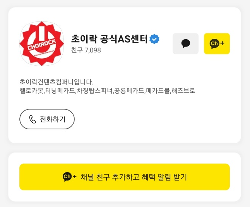Image resolution: width=250 pixels, height=207 pixels.
Task: Tap the phone handset icon in 전화하기
Action: [x=33, y=119]
